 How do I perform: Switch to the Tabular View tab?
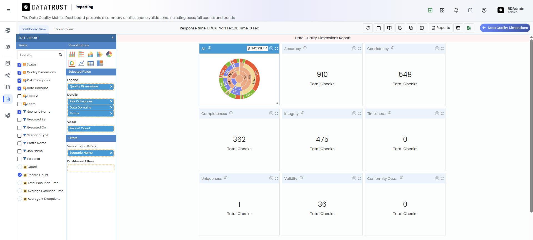[x=64, y=29]
